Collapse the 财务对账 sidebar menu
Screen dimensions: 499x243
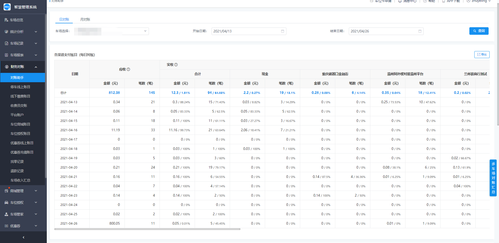(21, 67)
